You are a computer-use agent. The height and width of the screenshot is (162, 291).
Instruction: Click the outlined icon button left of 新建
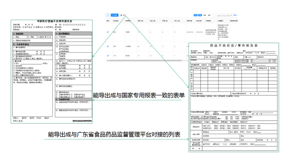pos(108,15)
